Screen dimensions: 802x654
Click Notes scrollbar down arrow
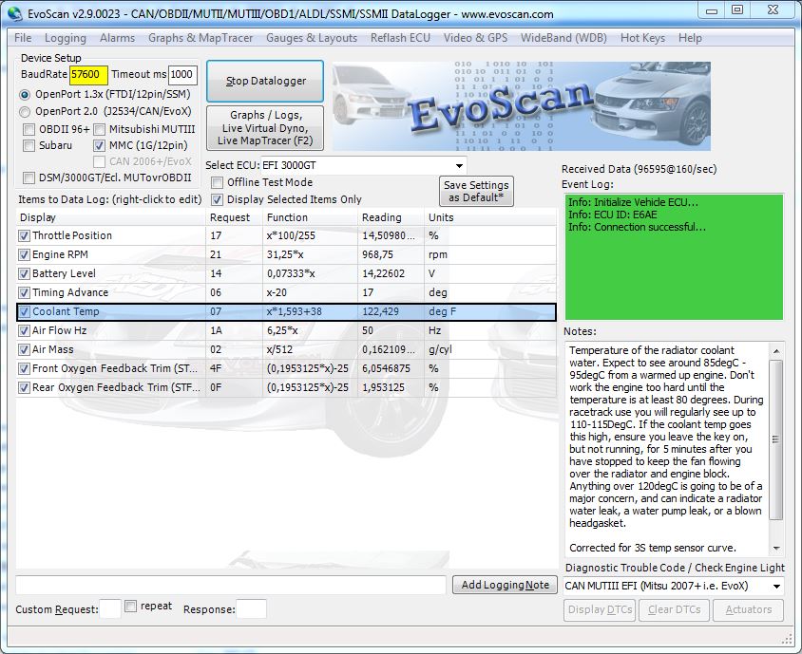[776, 549]
